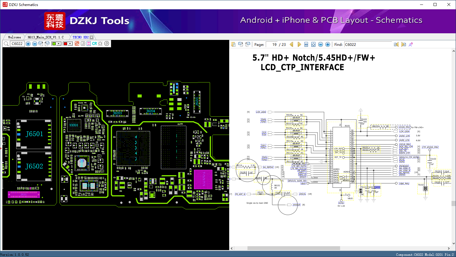
Task: Click the DZKJ Schematics app icon in title bar
Action: 5,4
